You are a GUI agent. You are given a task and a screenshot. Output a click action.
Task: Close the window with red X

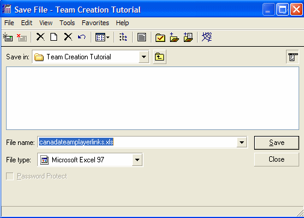(296, 10)
